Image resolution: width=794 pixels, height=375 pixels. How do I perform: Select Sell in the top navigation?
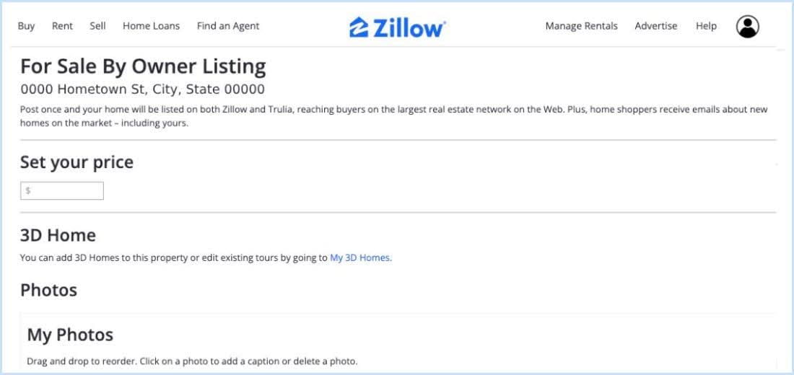pyautogui.click(x=97, y=26)
